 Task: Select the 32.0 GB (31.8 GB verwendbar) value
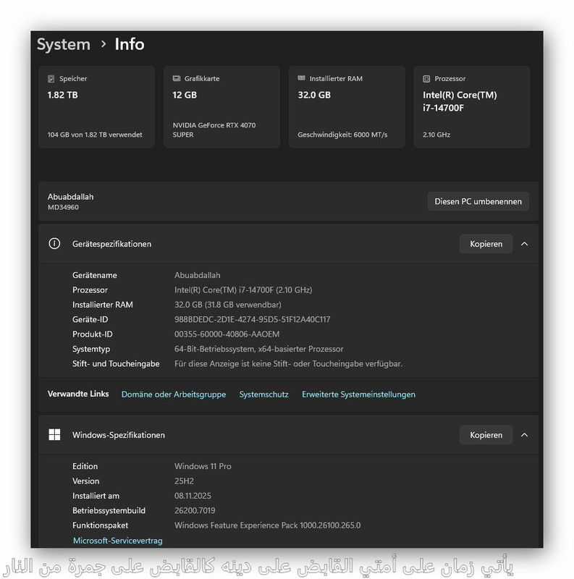(x=227, y=305)
